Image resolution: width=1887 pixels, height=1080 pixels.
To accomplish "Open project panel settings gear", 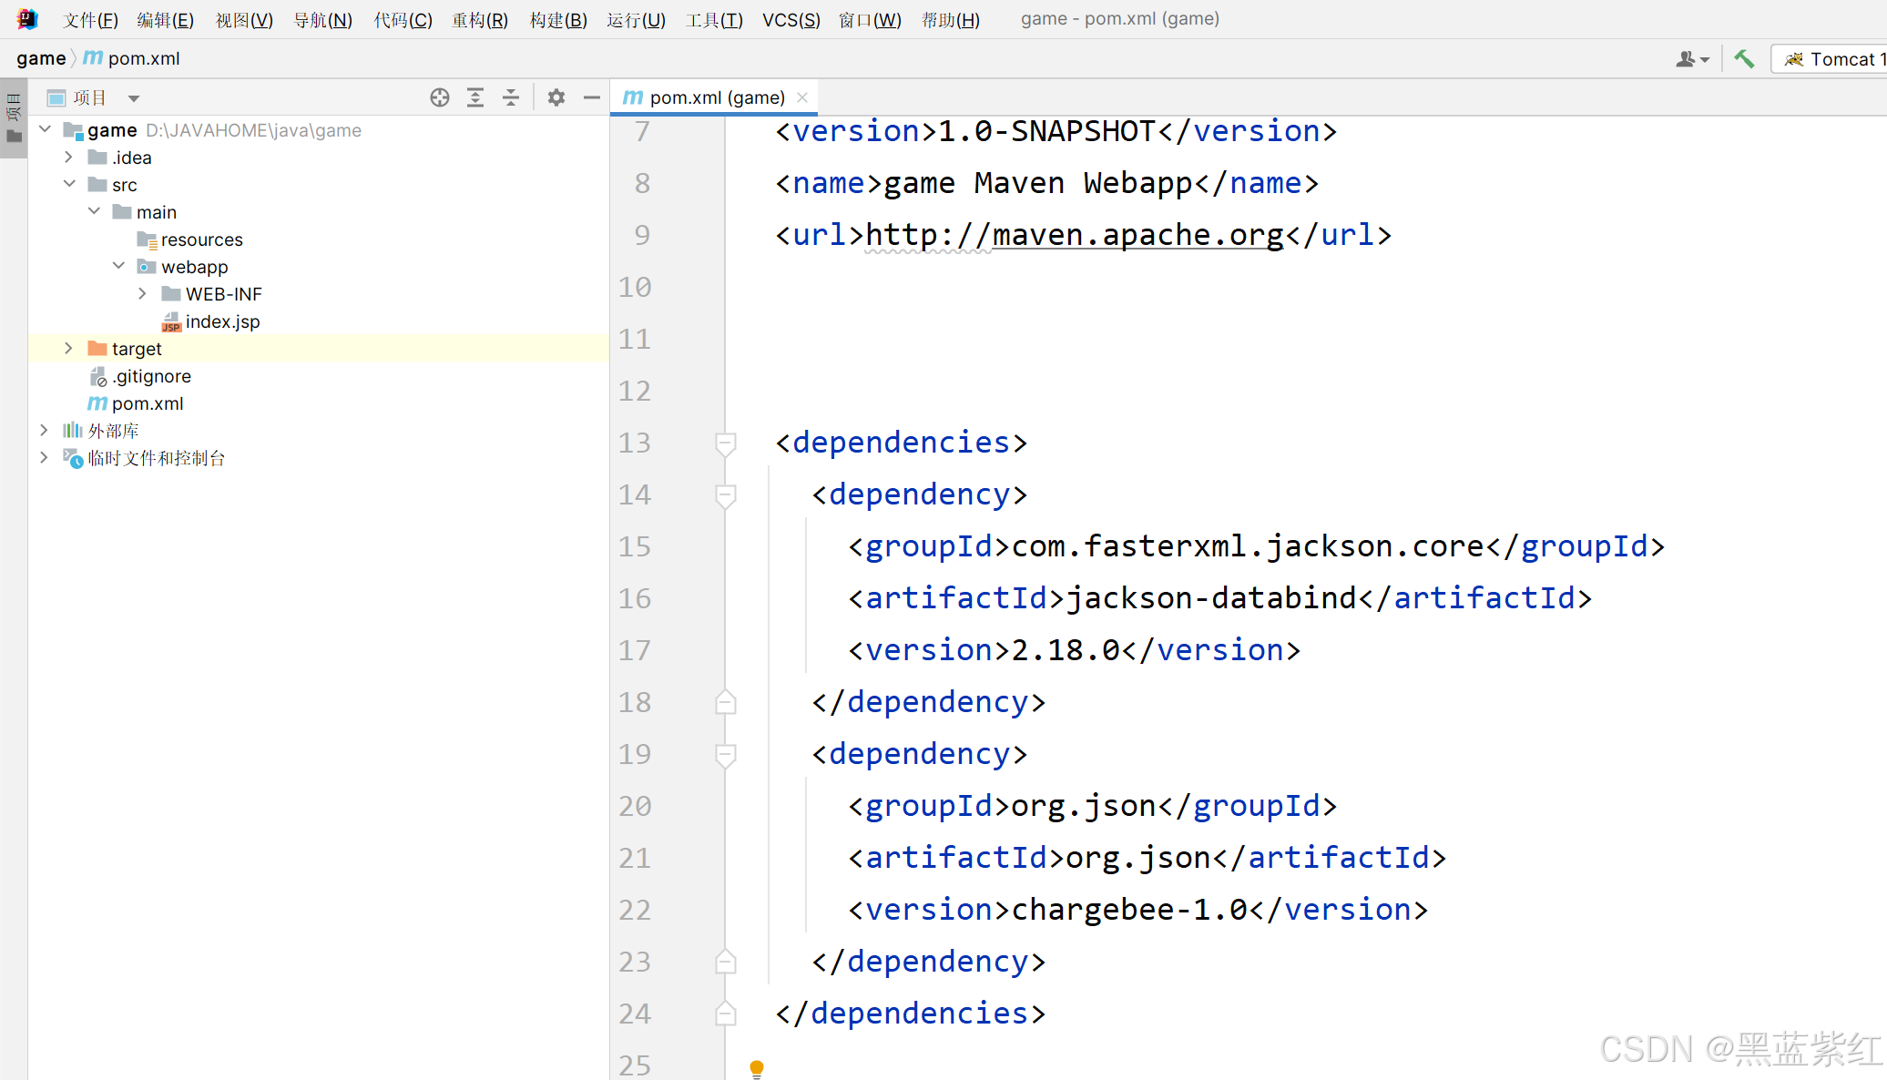I will pyautogui.click(x=556, y=97).
